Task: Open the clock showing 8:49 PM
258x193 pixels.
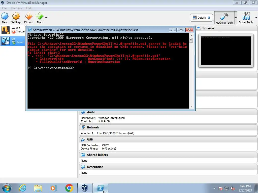Action: tap(245, 188)
